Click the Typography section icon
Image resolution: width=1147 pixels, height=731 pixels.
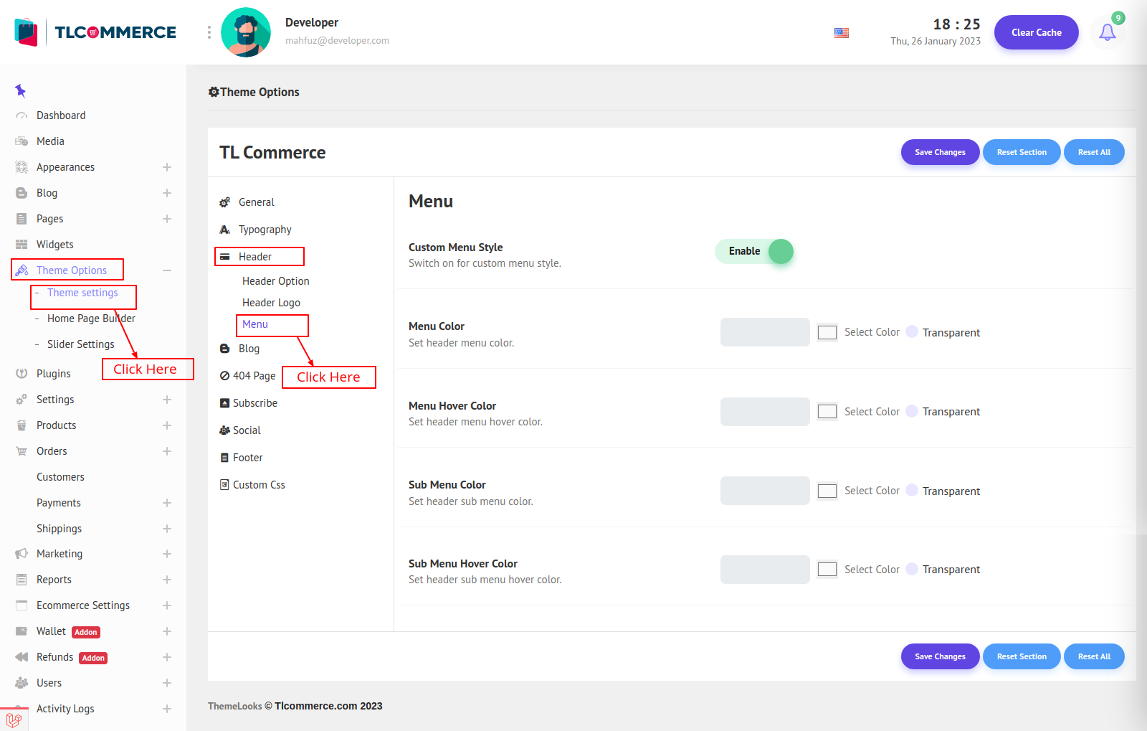point(225,230)
